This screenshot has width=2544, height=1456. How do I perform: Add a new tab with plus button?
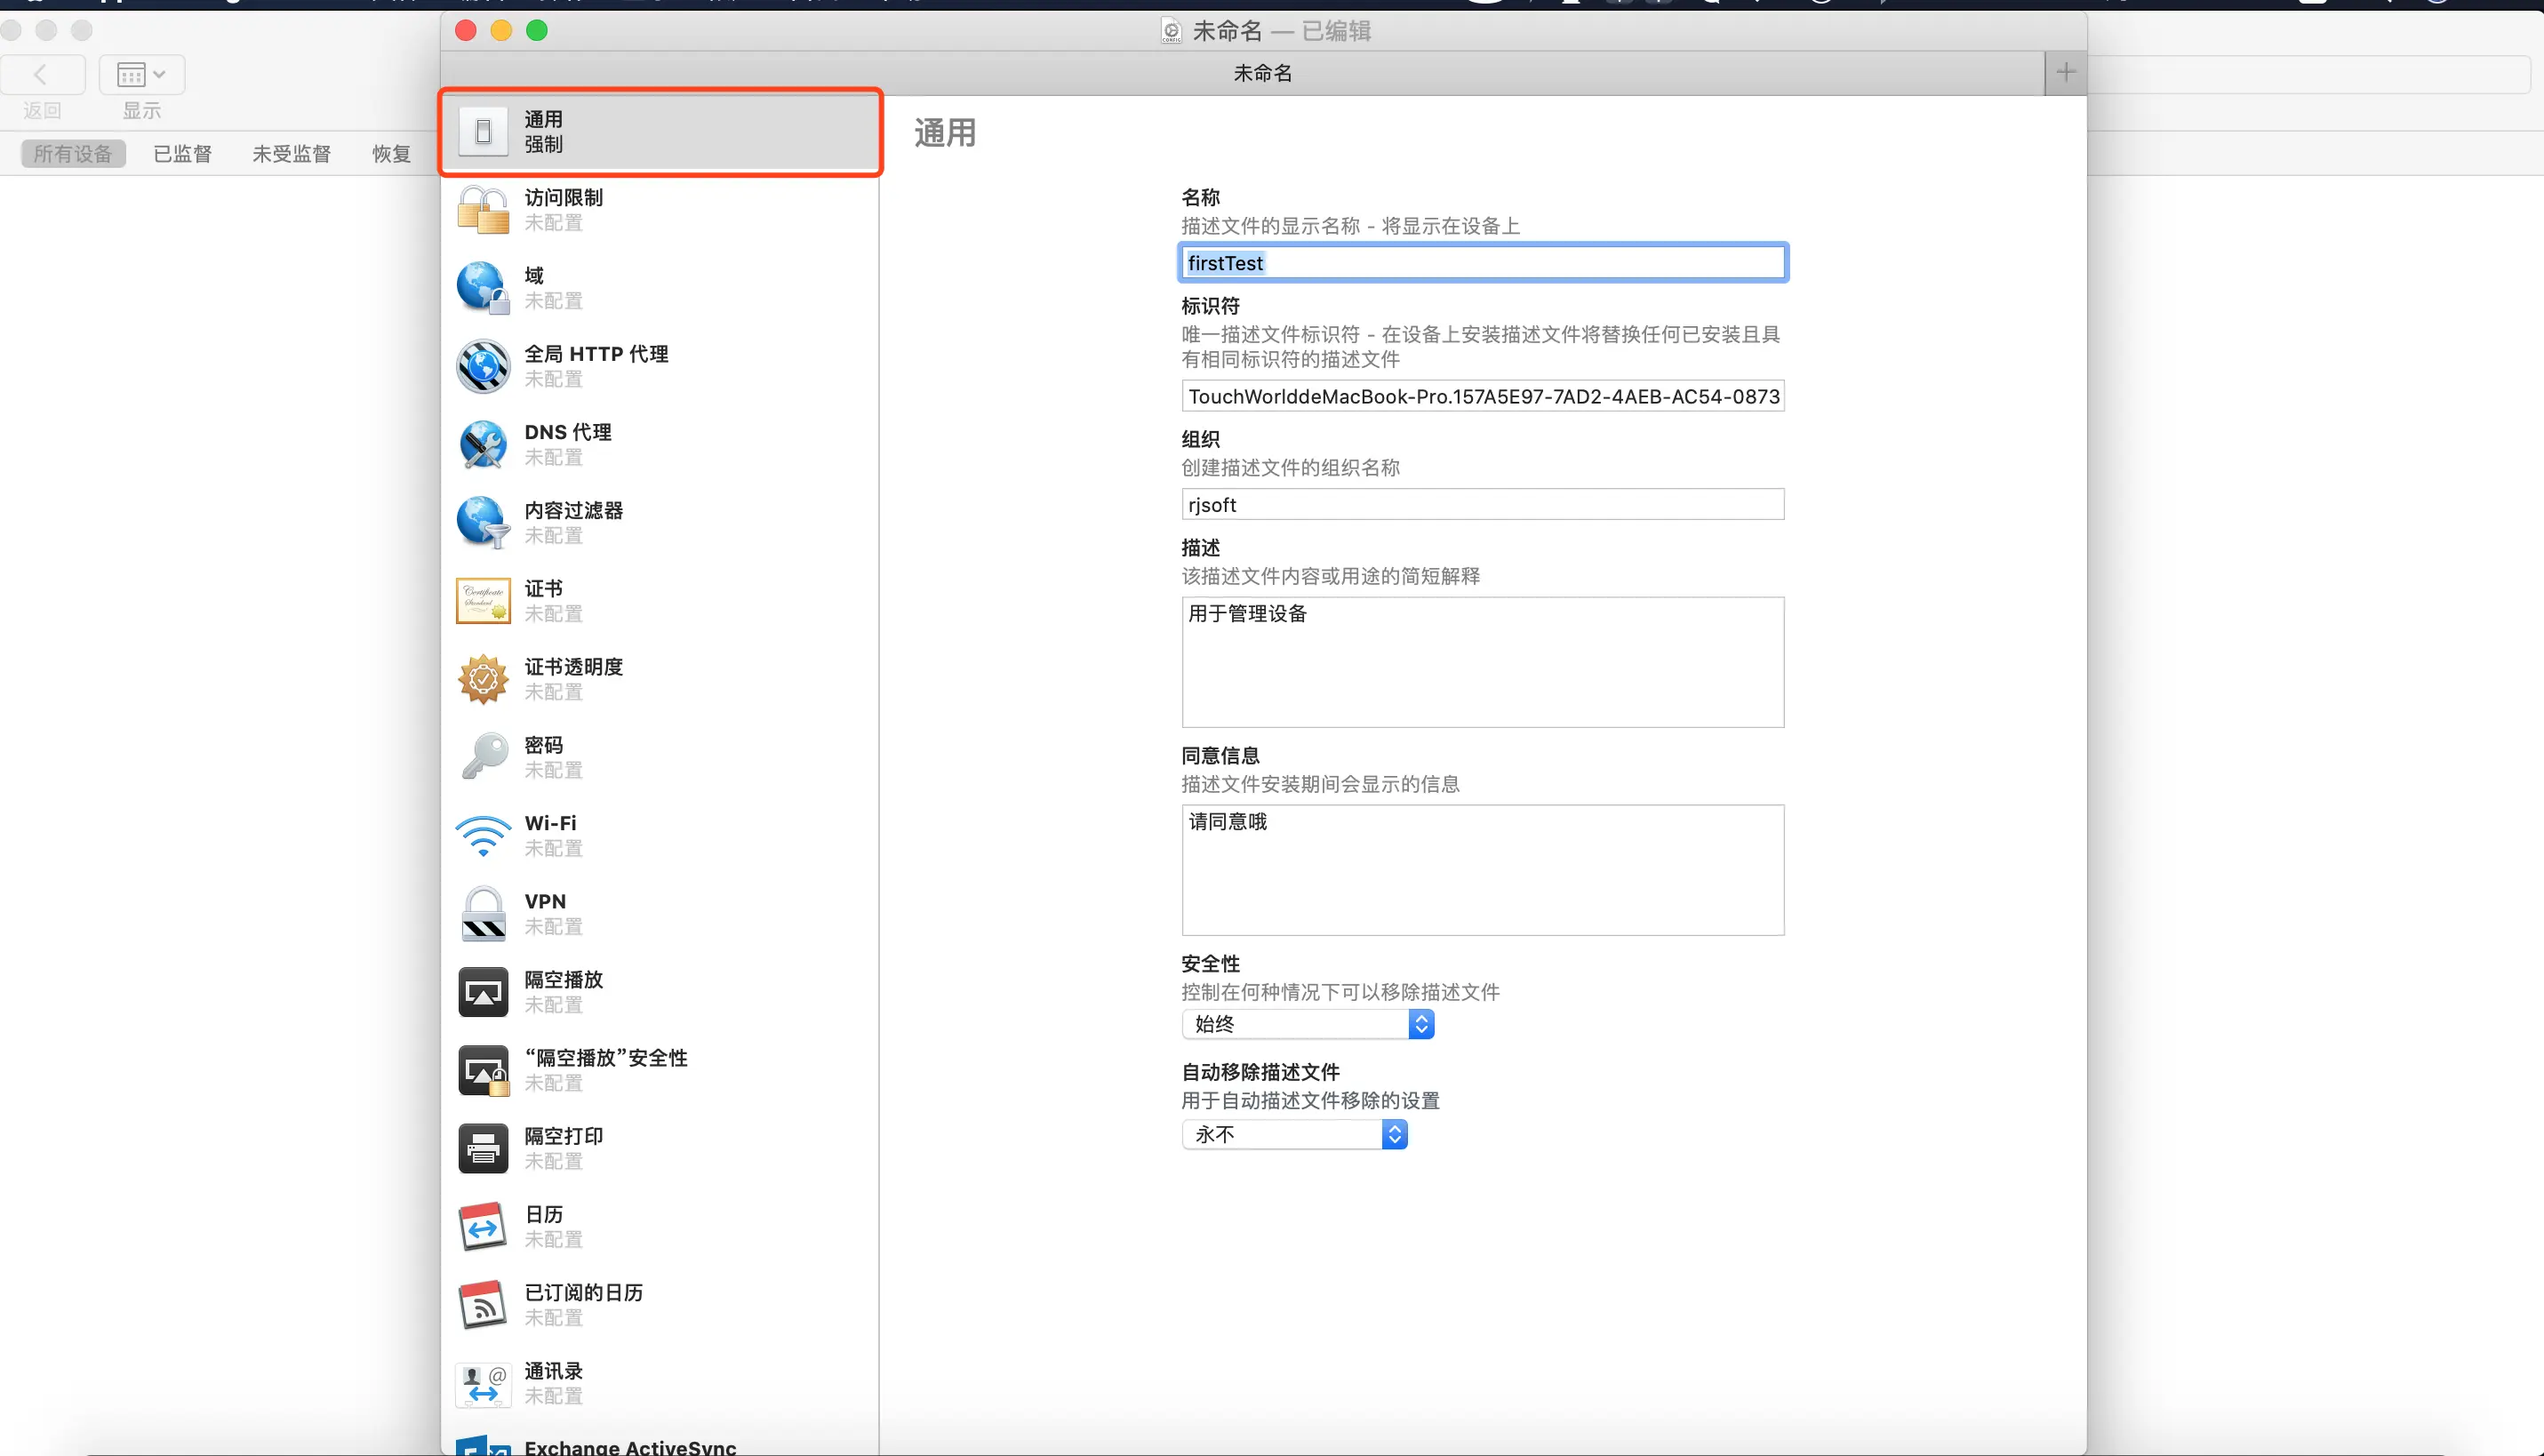[2065, 72]
